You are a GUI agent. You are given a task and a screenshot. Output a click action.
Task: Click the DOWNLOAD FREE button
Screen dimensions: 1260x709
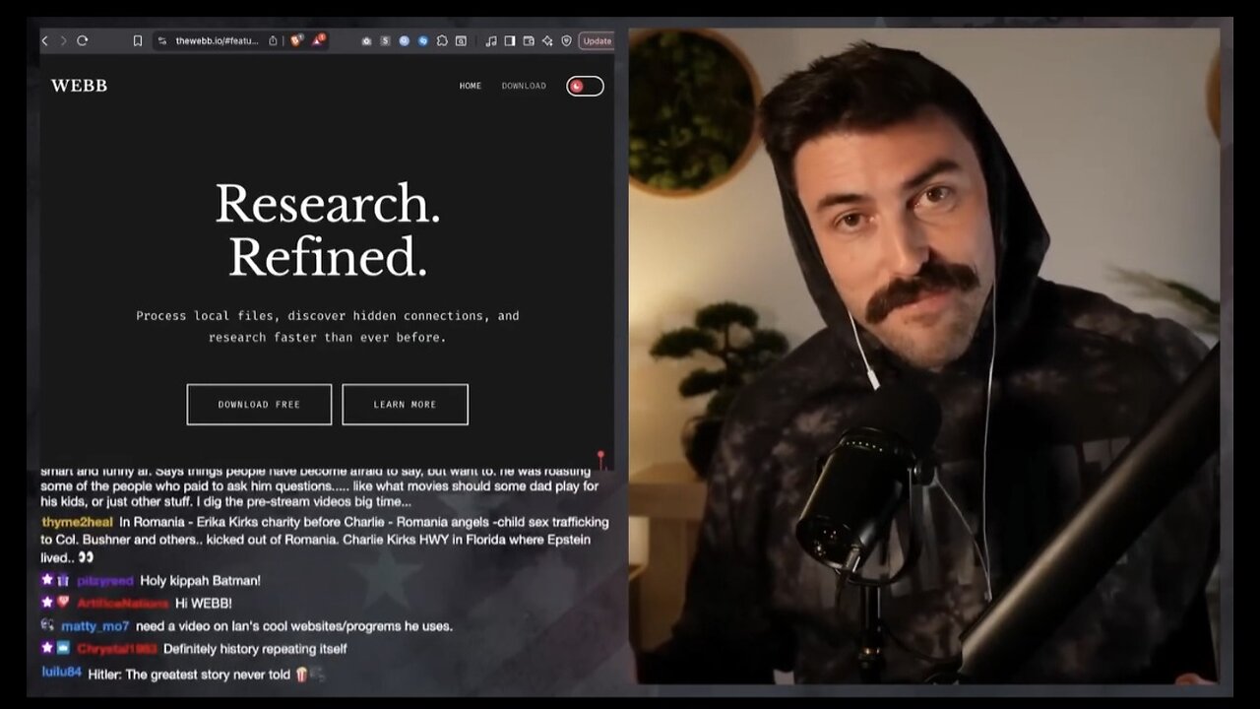pyautogui.click(x=259, y=405)
